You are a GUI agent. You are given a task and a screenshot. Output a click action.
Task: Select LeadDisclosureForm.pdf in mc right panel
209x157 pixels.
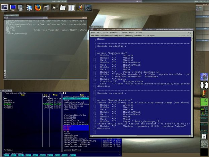tap(74, 102)
